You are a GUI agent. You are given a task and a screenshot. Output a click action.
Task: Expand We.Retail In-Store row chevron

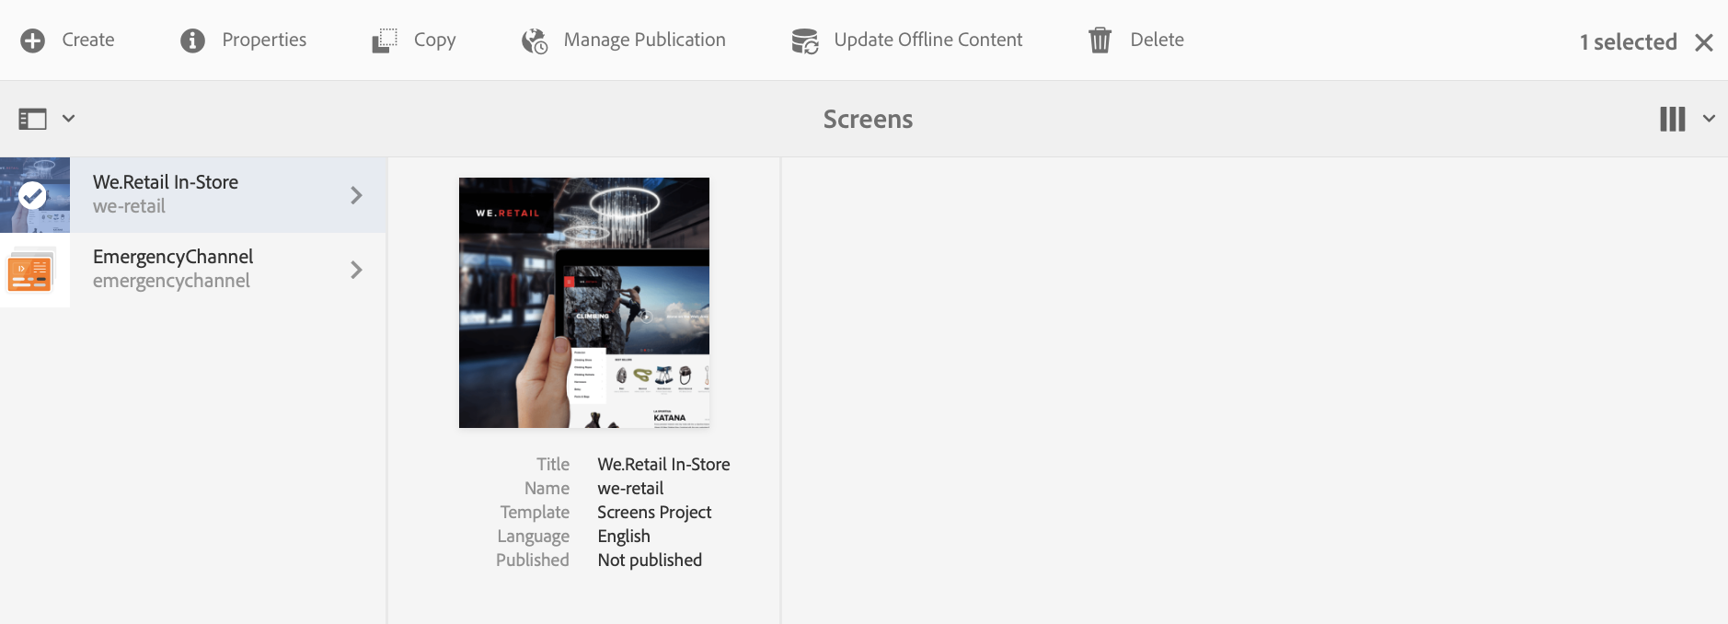tap(356, 195)
